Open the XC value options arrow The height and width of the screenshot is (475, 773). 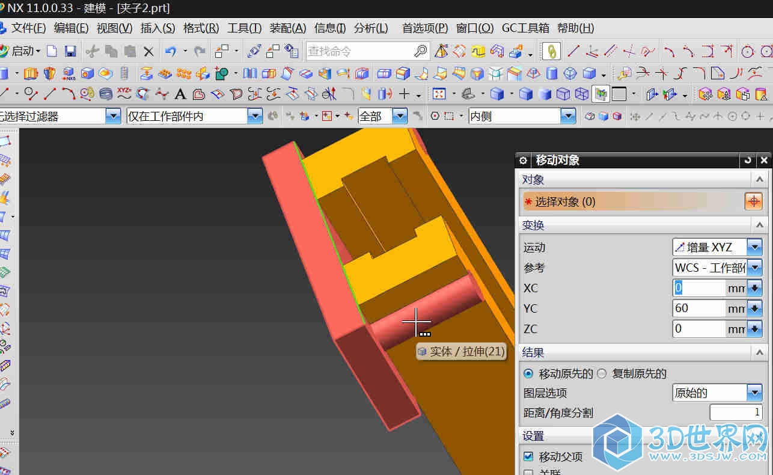pyautogui.click(x=754, y=288)
